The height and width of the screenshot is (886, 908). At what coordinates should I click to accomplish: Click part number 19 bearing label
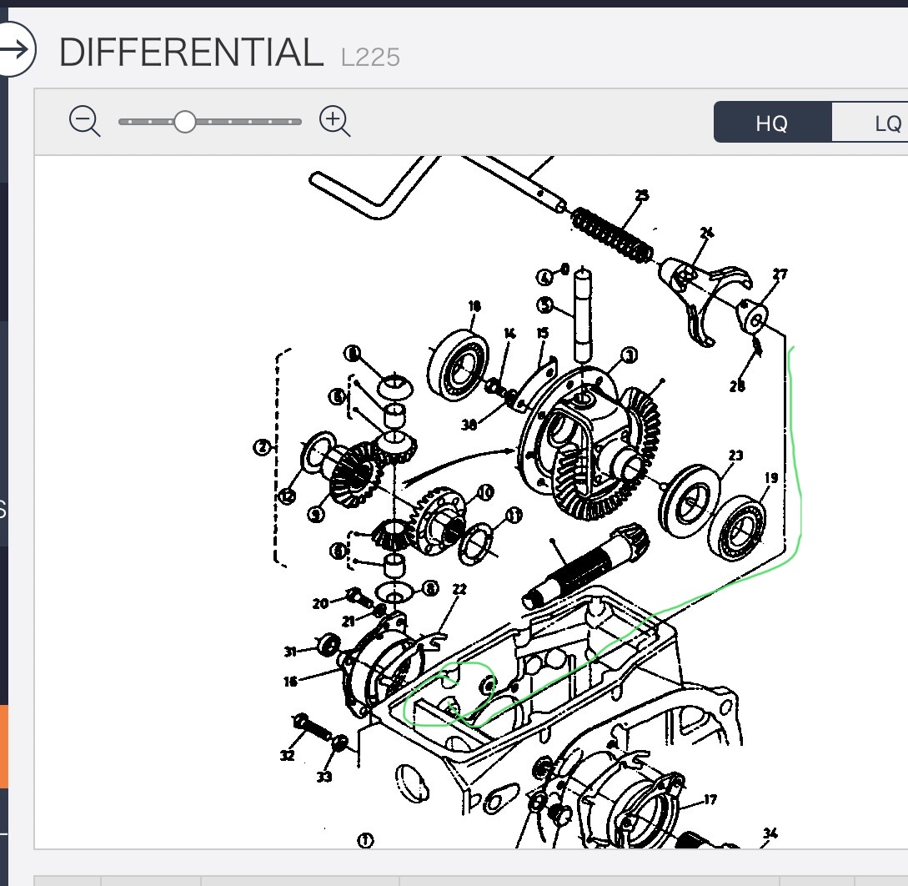[x=770, y=478]
